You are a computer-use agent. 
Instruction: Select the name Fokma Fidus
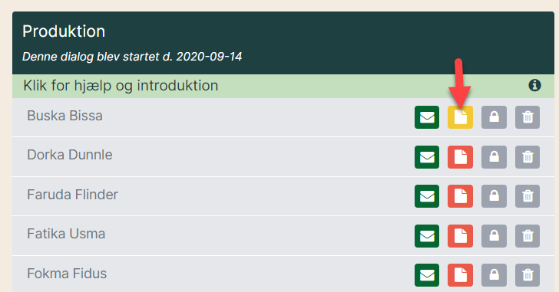tap(67, 274)
